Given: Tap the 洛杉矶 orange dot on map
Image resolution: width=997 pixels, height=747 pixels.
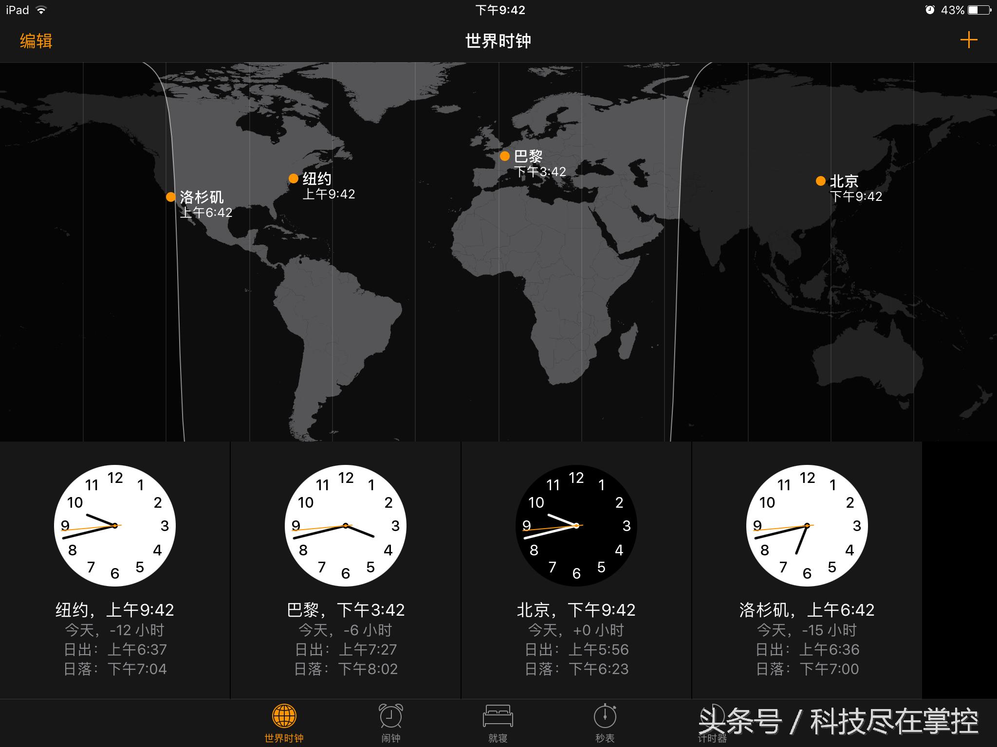Looking at the screenshot, I should [170, 197].
